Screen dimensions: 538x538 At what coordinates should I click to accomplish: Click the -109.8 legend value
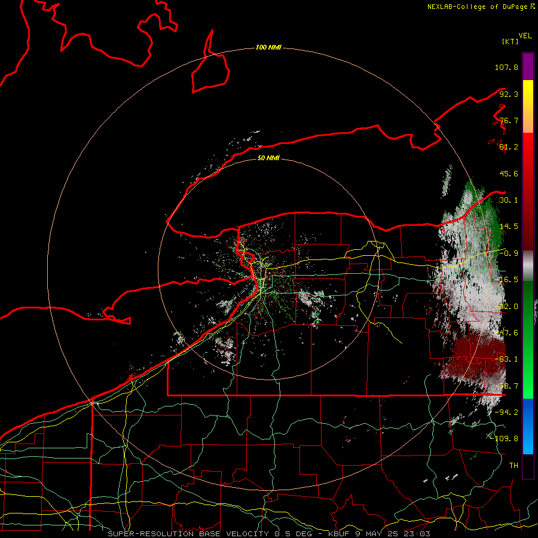pos(505,439)
